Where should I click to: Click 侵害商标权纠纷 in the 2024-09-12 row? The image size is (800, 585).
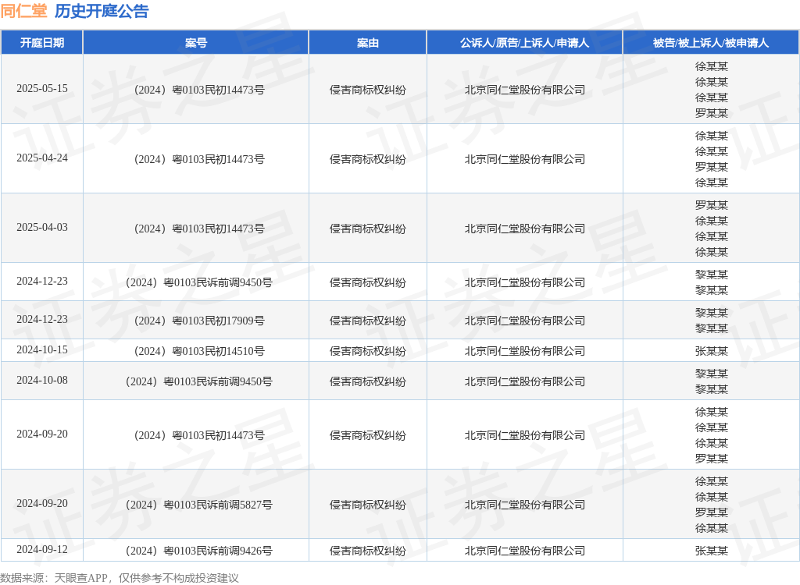click(368, 551)
